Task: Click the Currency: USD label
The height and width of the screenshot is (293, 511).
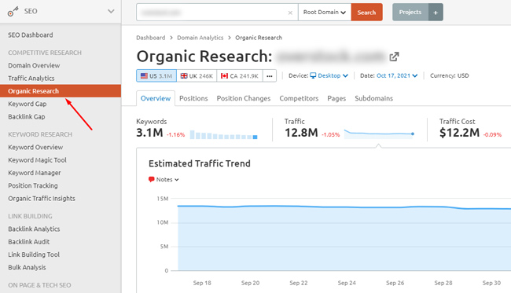Action: (x=450, y=75)
